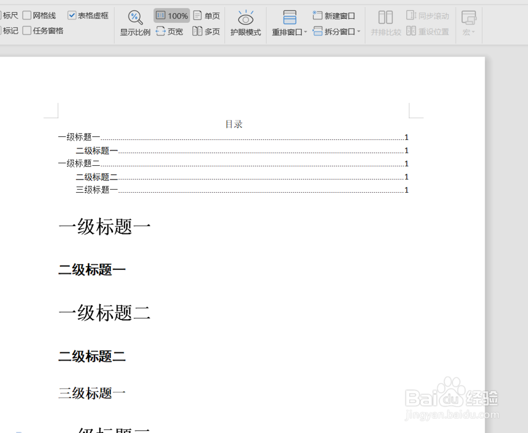Enable 多页 multi-page view
This screenshot has height=433, width=528.
pos(206,31)
